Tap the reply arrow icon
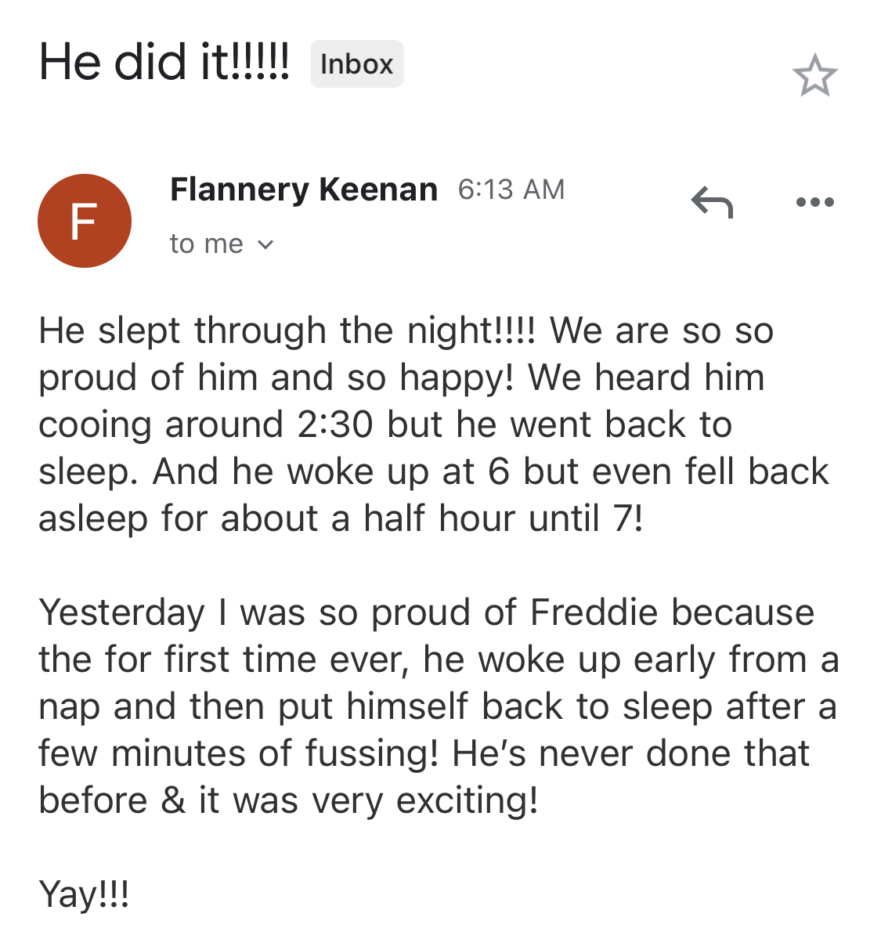 712,203
